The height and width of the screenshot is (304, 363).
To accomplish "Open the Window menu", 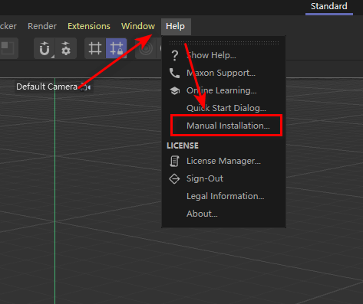I will tap(138, 26).
